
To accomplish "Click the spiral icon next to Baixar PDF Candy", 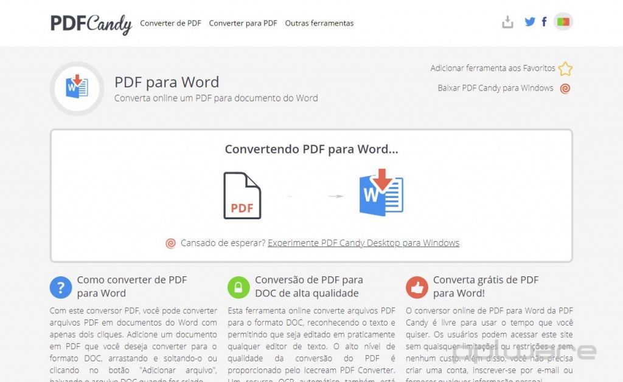I will pos(565,88).
